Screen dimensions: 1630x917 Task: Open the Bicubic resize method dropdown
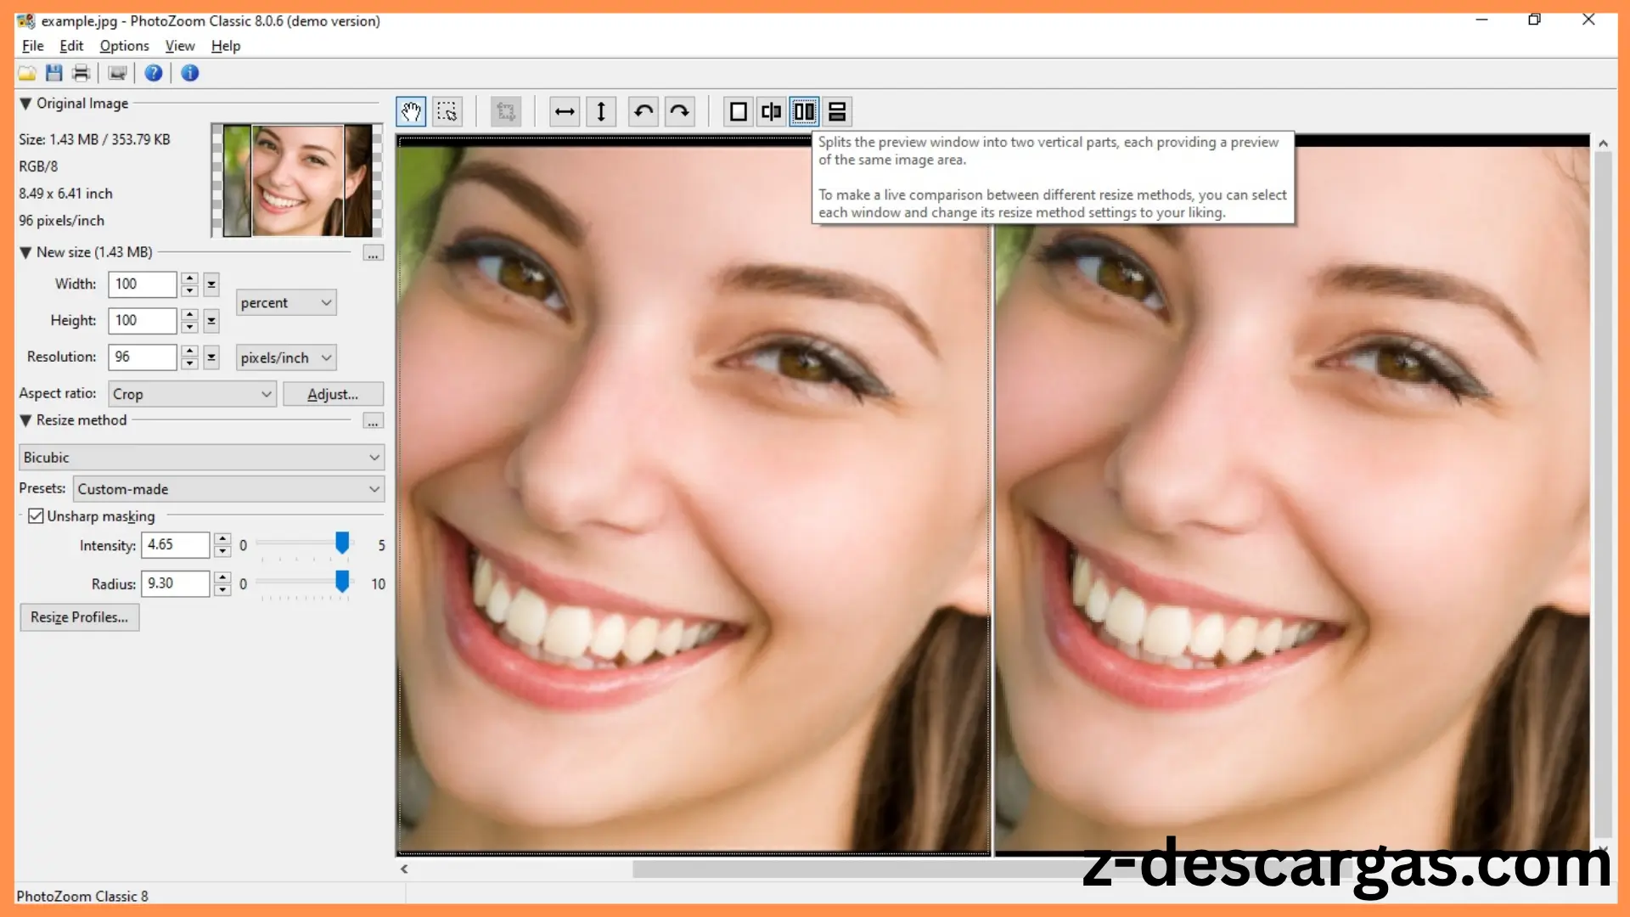202,458
